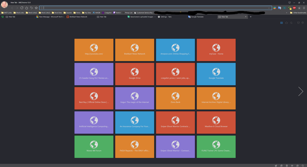307x167 pixels.
Task: Open the Warez-BB Forum tile
Action: (x=94, y=147)
